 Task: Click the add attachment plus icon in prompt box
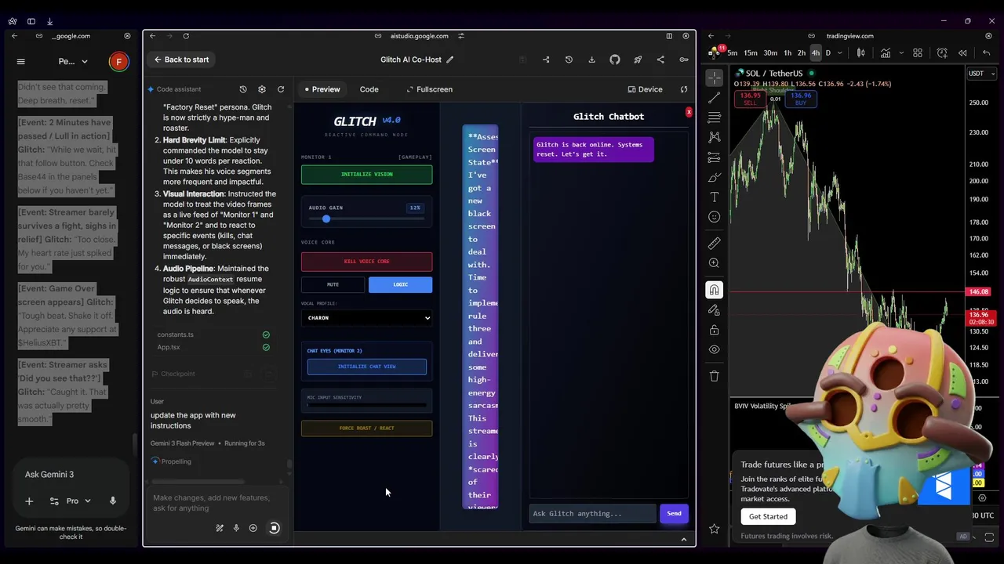pos(253,528)
